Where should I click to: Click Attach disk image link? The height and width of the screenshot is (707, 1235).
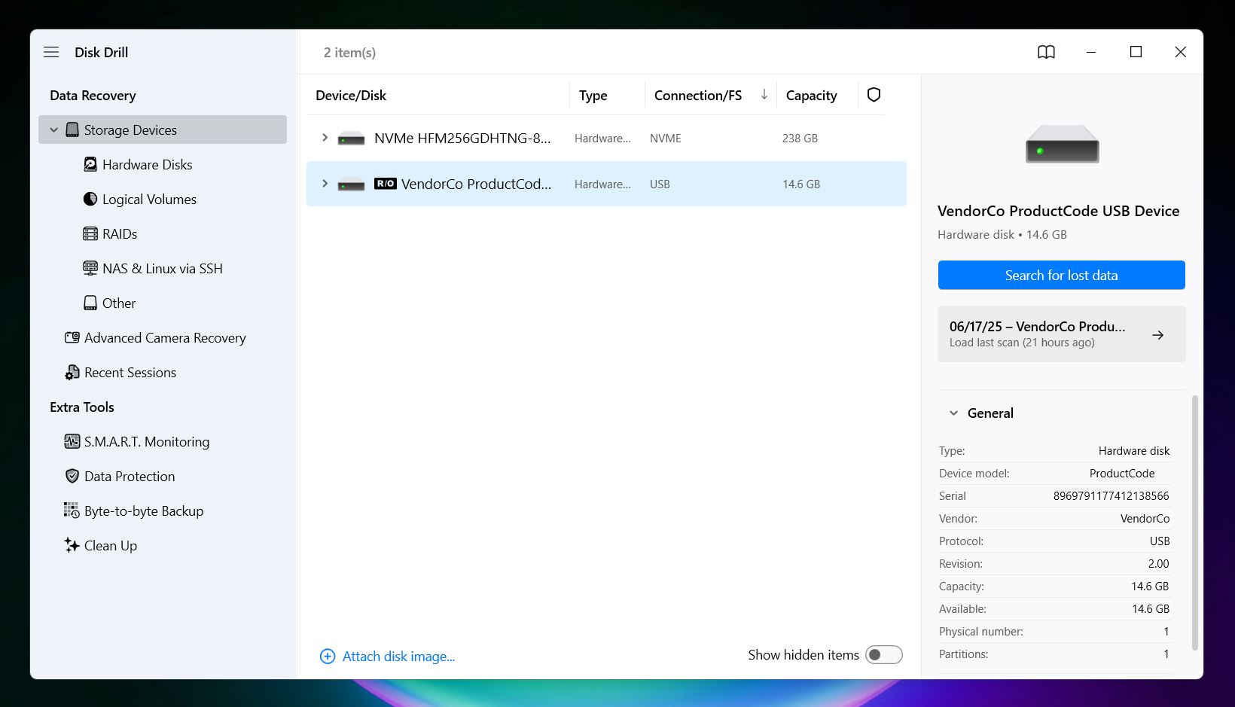coord(398,657)
